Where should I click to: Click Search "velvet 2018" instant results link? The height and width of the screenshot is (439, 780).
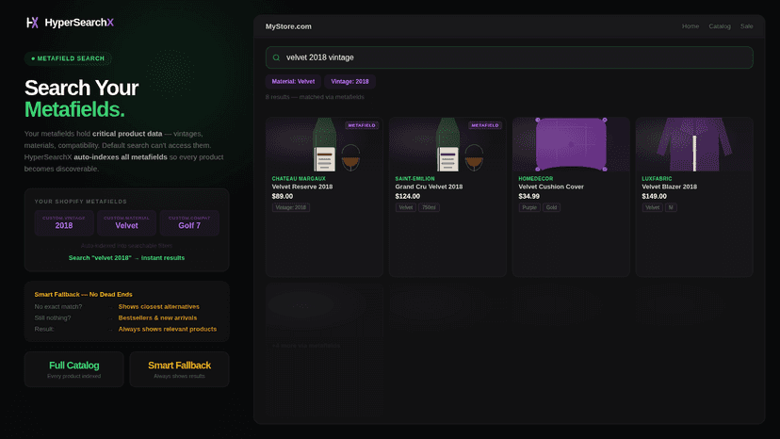tap(126, 258)
